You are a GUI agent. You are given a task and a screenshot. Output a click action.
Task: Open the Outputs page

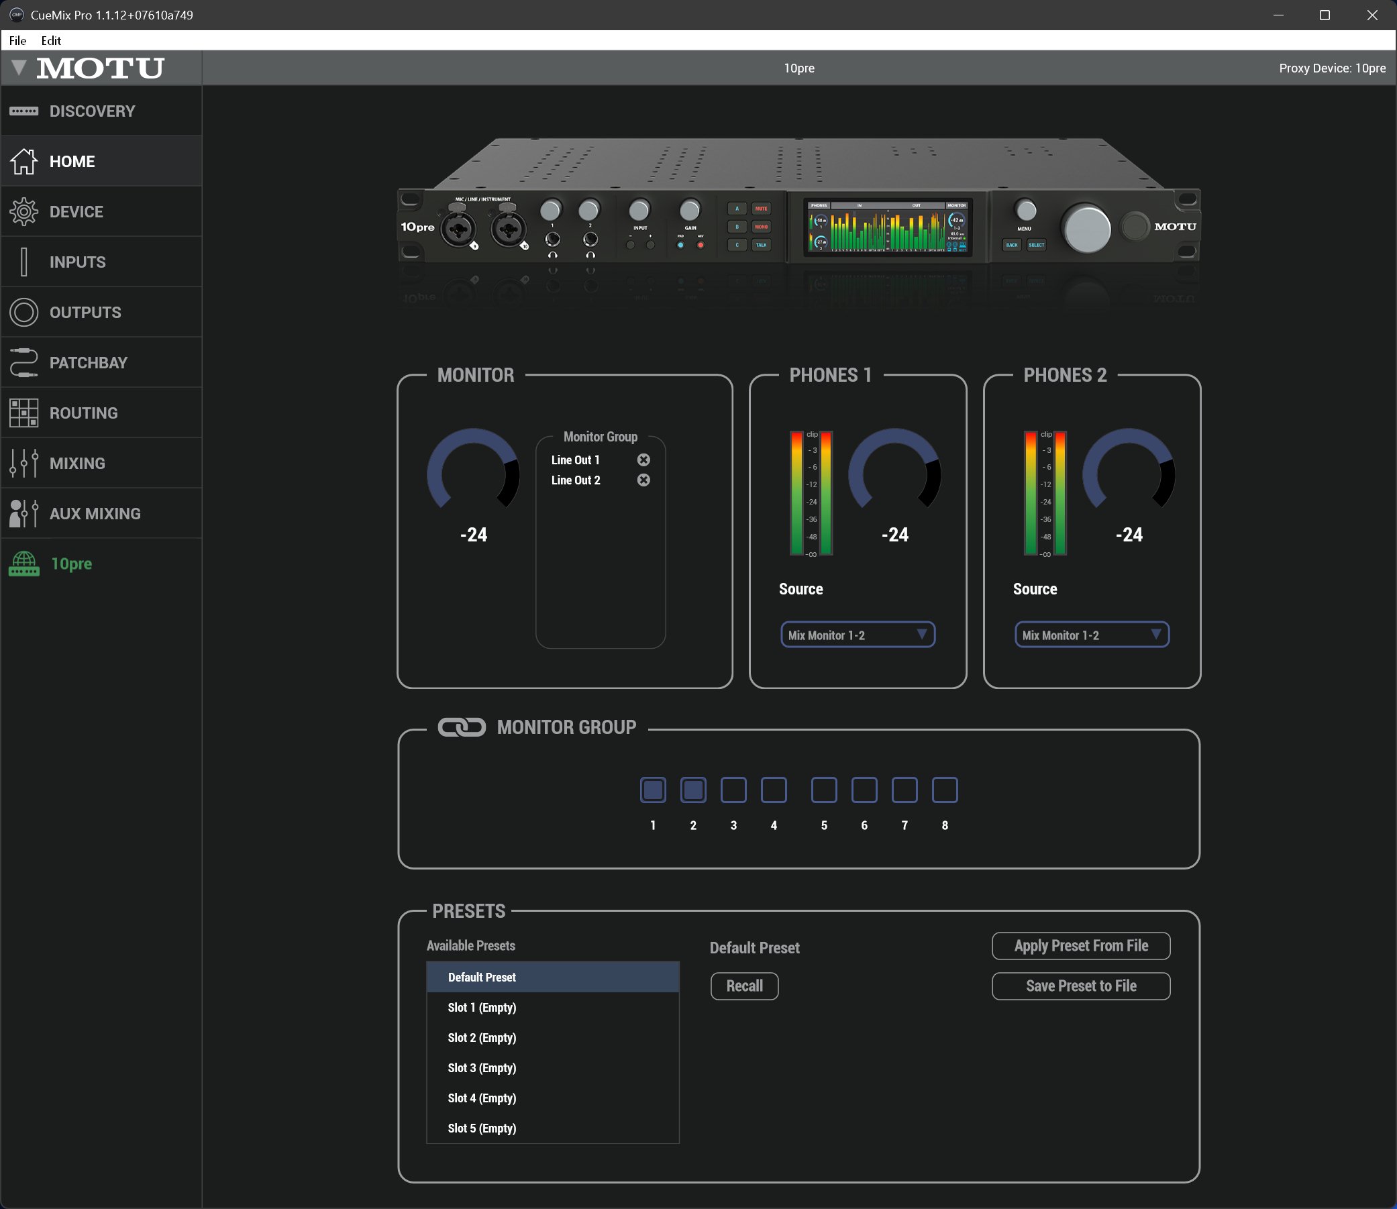click(101, 313)
